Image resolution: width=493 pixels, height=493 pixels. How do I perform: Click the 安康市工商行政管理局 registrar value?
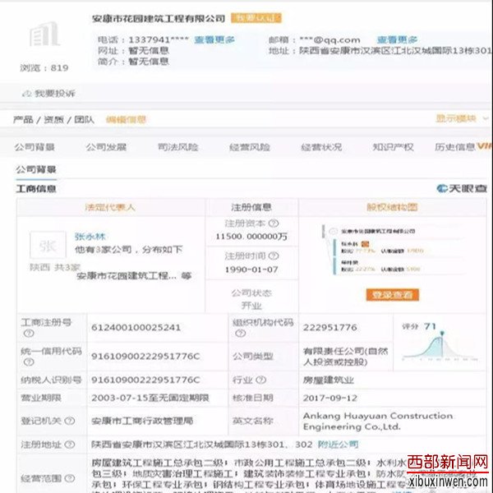[142, 421]
